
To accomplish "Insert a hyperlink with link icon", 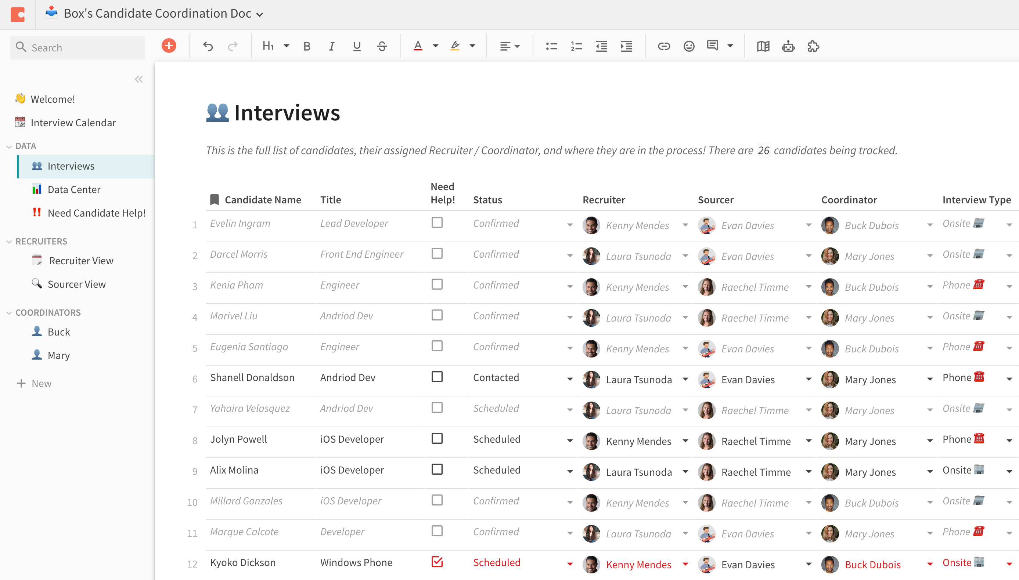I will pos(663,46).
